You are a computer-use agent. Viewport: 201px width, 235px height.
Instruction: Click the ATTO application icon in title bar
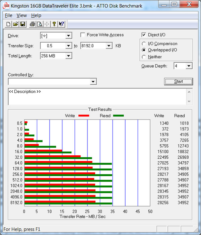(6, 6)
